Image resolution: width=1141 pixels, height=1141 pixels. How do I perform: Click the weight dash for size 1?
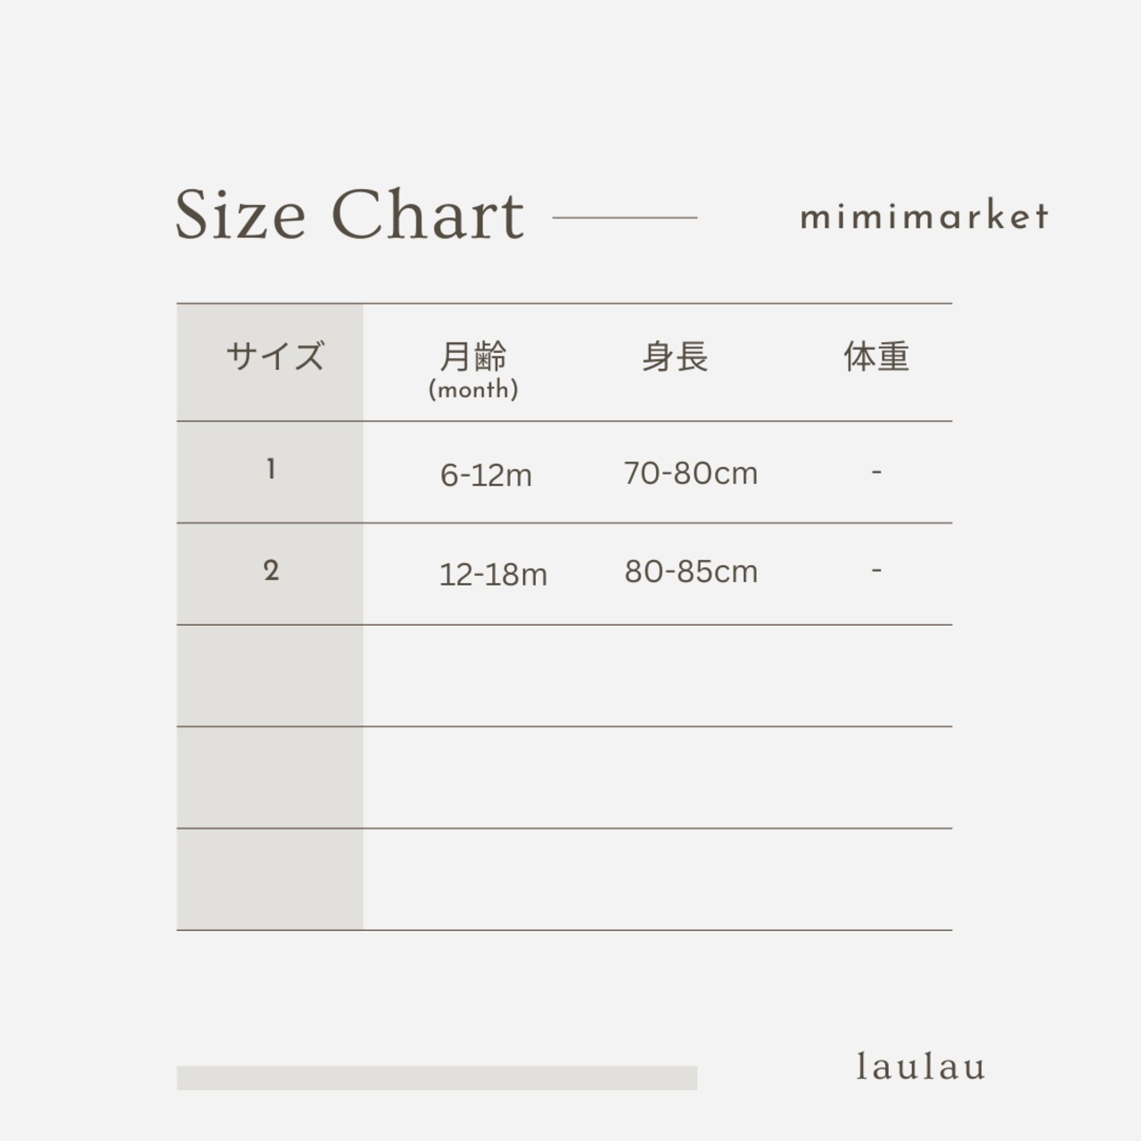pyautogui.click(x=876, y=472)
